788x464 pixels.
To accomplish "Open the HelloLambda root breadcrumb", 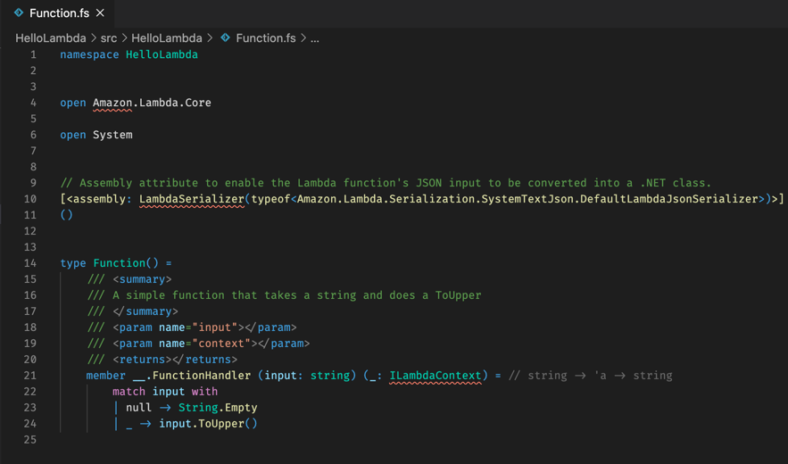I will coord(51,38).
